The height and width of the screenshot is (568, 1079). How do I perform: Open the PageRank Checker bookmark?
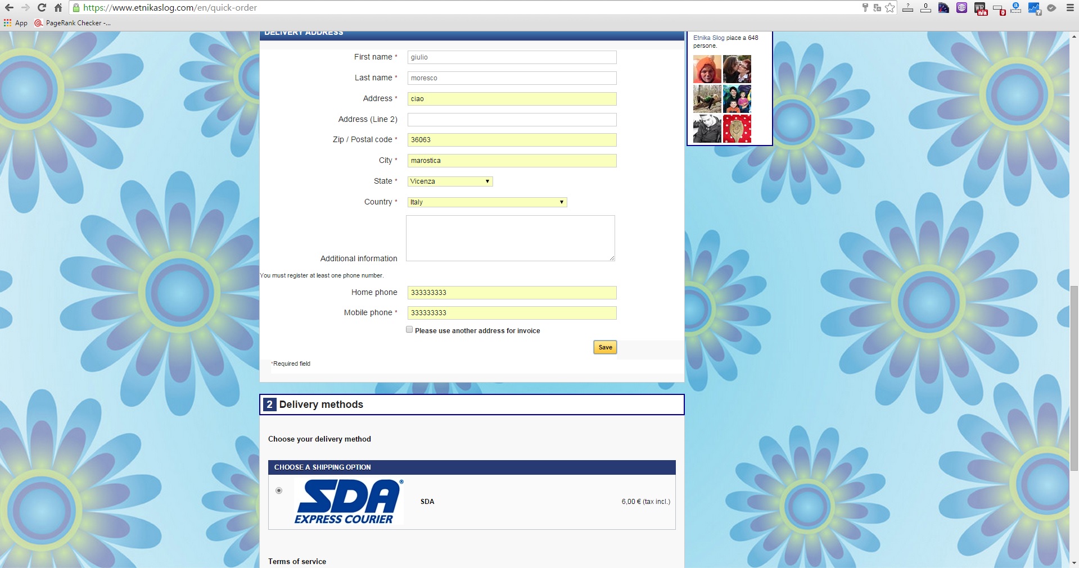coord(73,23)
